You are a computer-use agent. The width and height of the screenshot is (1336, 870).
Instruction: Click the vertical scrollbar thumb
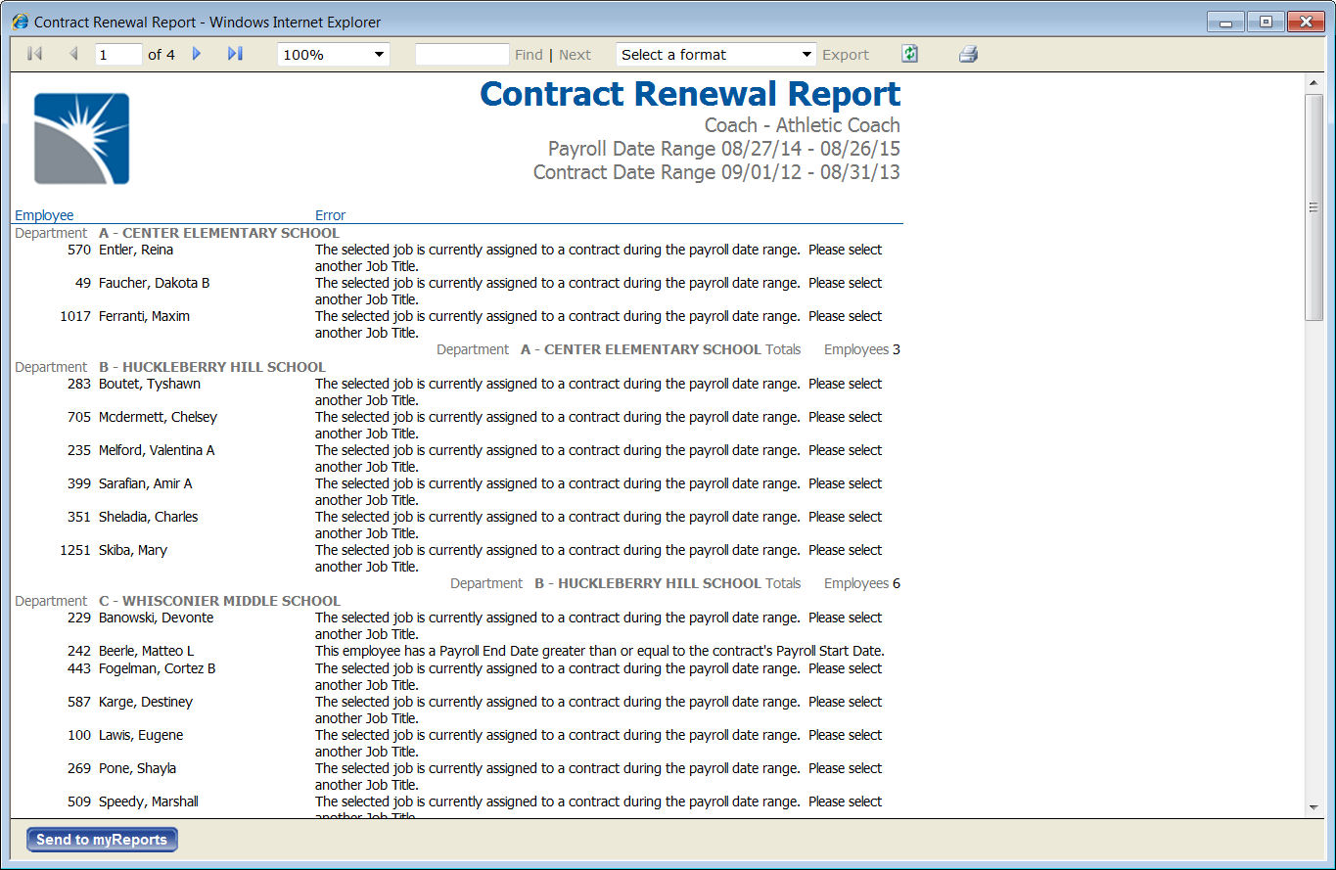pos(1313,207)
